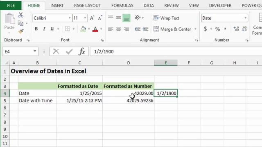Click the Paste clipboard icon
Viewport: 262px width, 147px height.
pyautogui.click(x=9, y=18)
